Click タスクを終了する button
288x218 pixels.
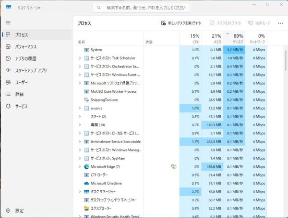tap(225, 23)
